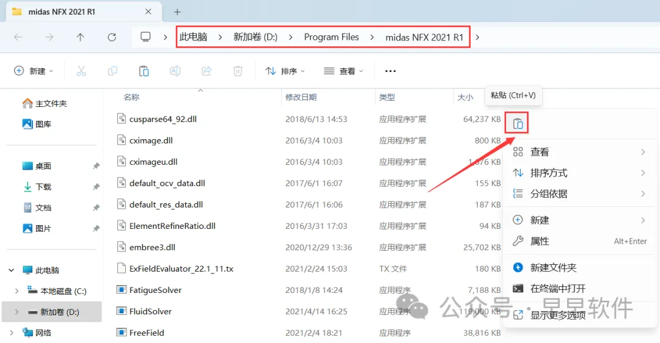Open 排序方式 submenu in context menu
Screen dimensions: 660x343
580,173
